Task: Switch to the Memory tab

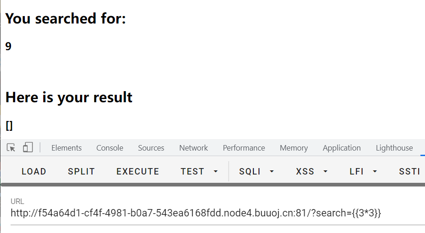Action: click(293, 148)
